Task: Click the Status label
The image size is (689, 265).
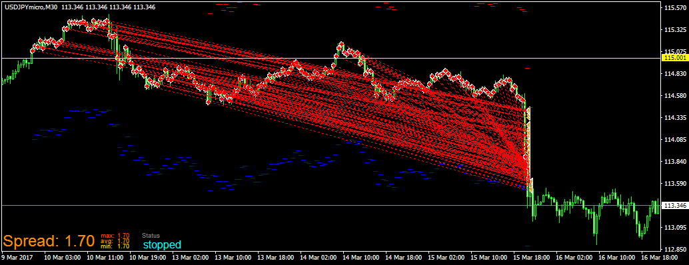Action: pyautogui.click(x=151, y=236)
